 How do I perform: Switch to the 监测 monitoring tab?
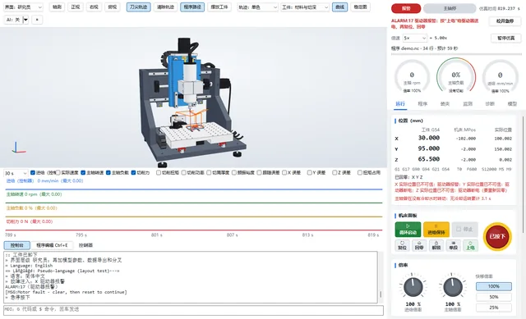coord(468,104)
